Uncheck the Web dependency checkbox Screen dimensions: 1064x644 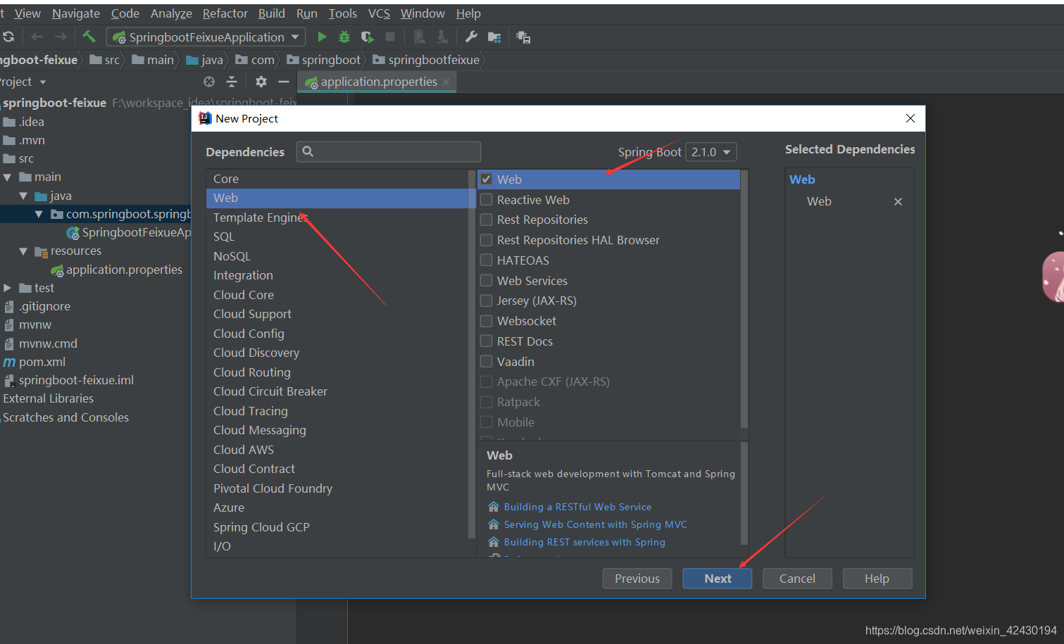click(486, 179)
